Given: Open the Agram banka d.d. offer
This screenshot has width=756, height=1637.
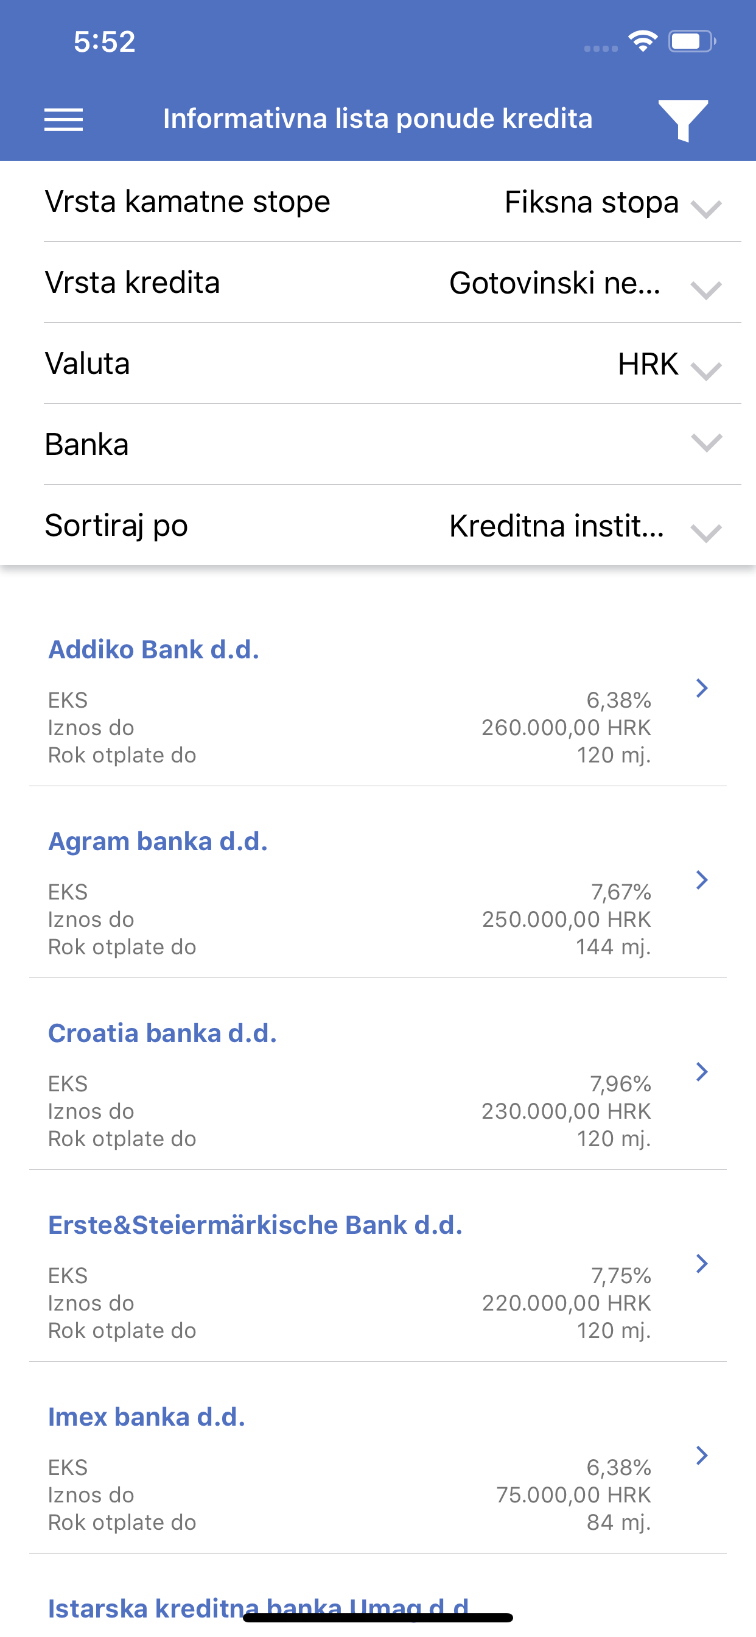Looking at the screenshot, I should [158, 842].
